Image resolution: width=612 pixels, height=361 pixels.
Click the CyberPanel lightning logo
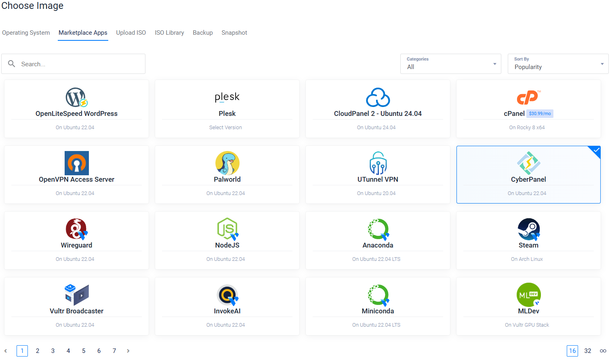[x=528, y=163]
